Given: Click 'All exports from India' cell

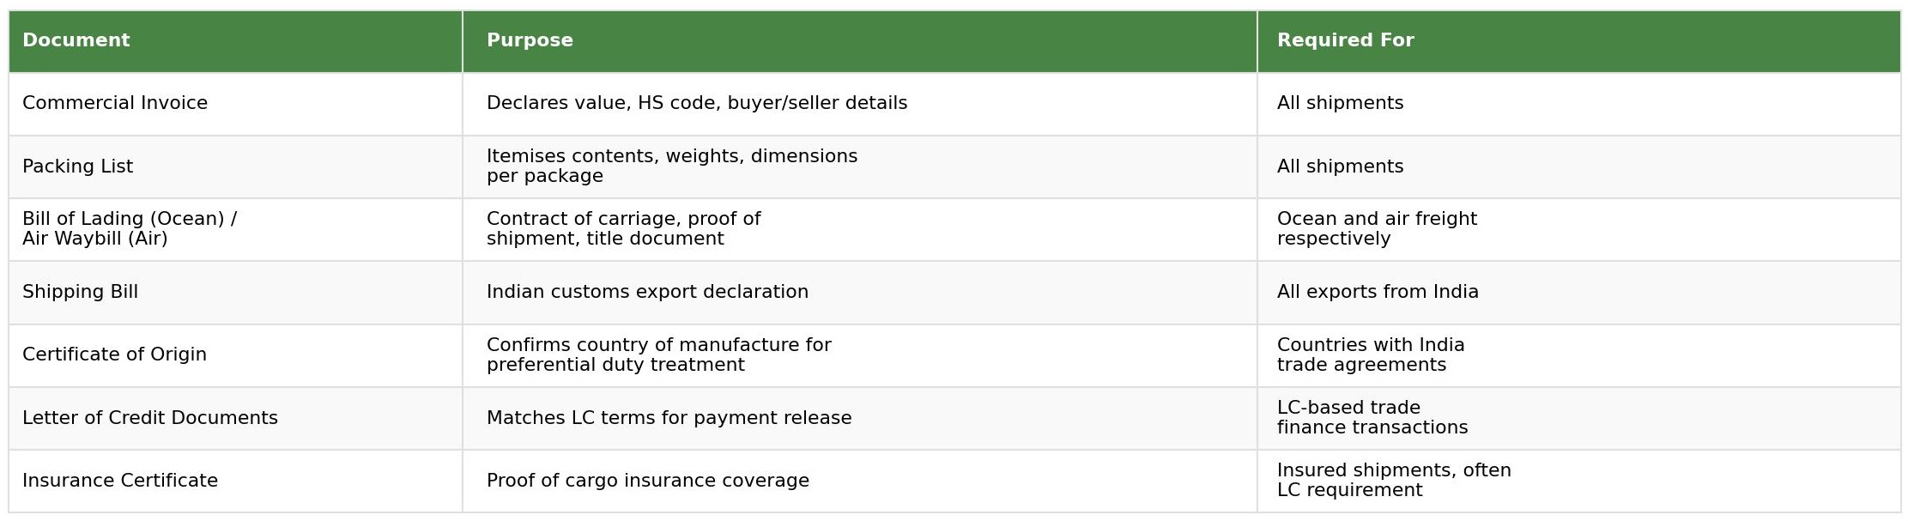Looking at the screenshot, I should point(1579,293).
